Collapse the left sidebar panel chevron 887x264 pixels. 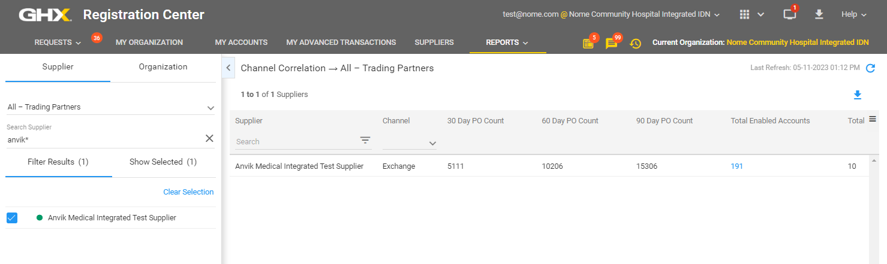click(228, 68)
